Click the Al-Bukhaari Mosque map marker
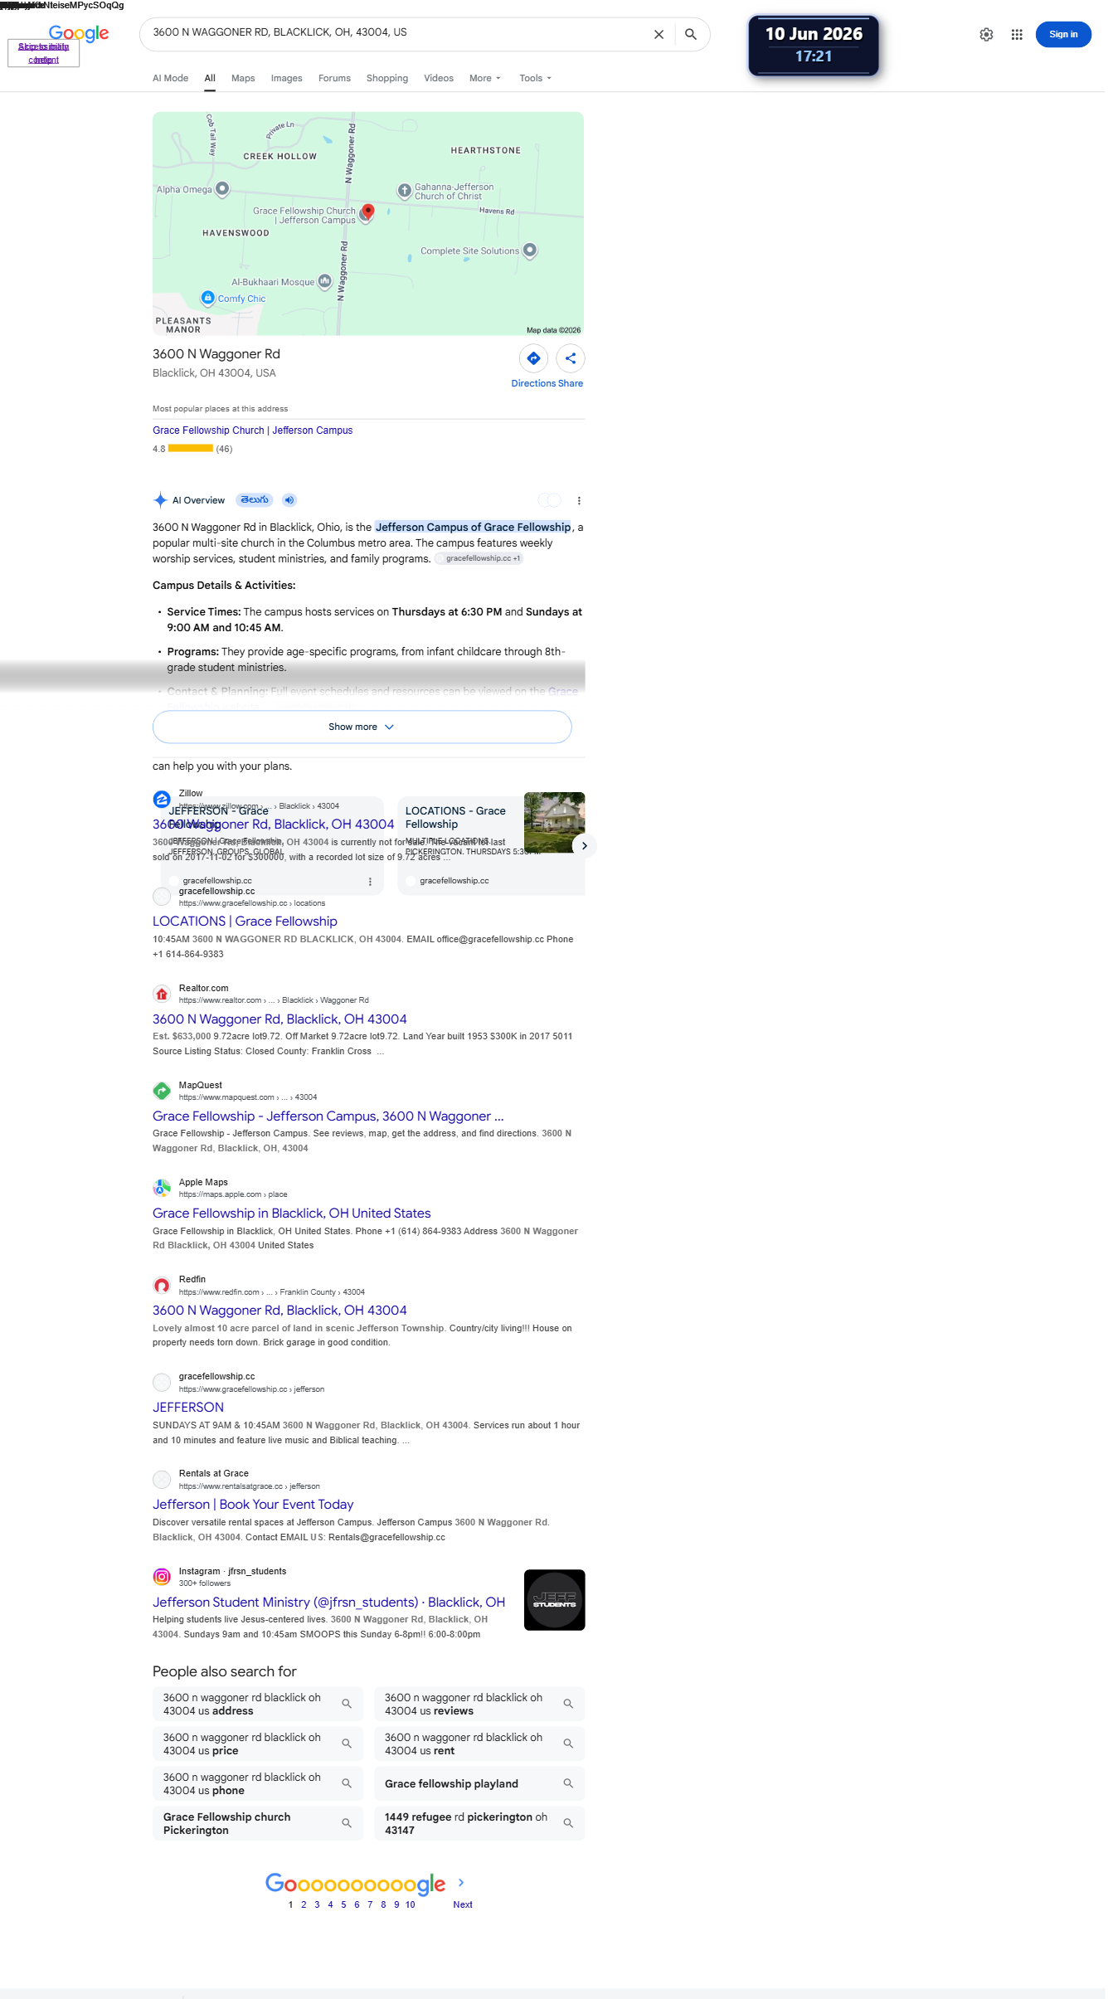The height and width of the screenshot is (1999, 1118). [325, 281]
